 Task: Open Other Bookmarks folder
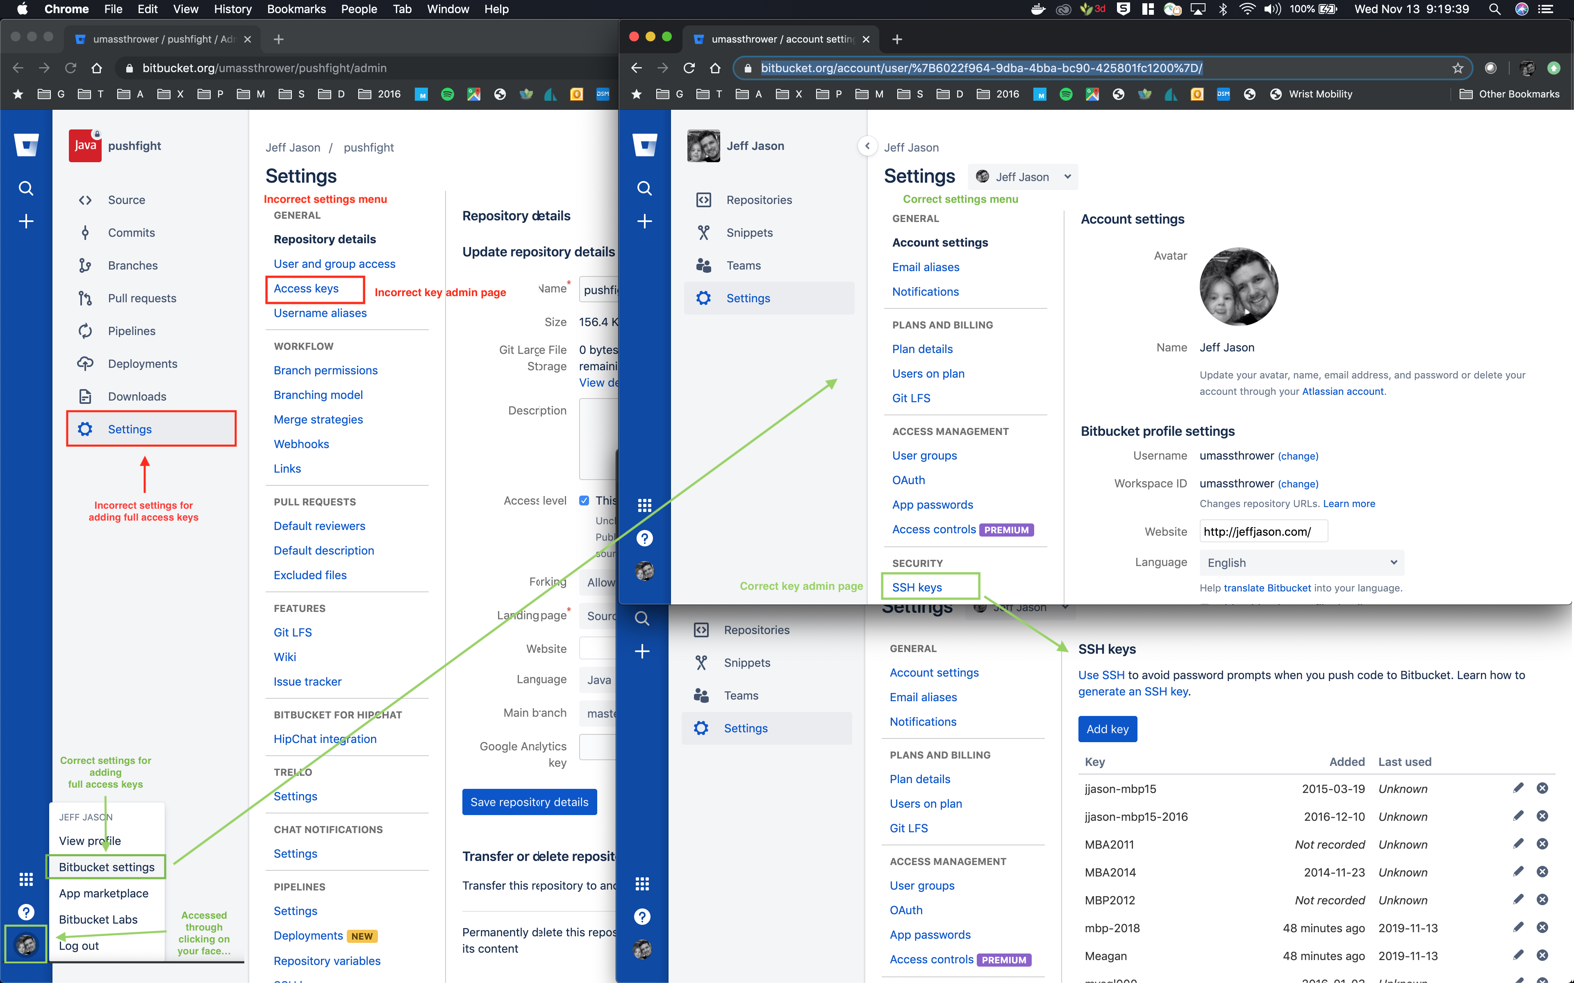[1509, 94]
